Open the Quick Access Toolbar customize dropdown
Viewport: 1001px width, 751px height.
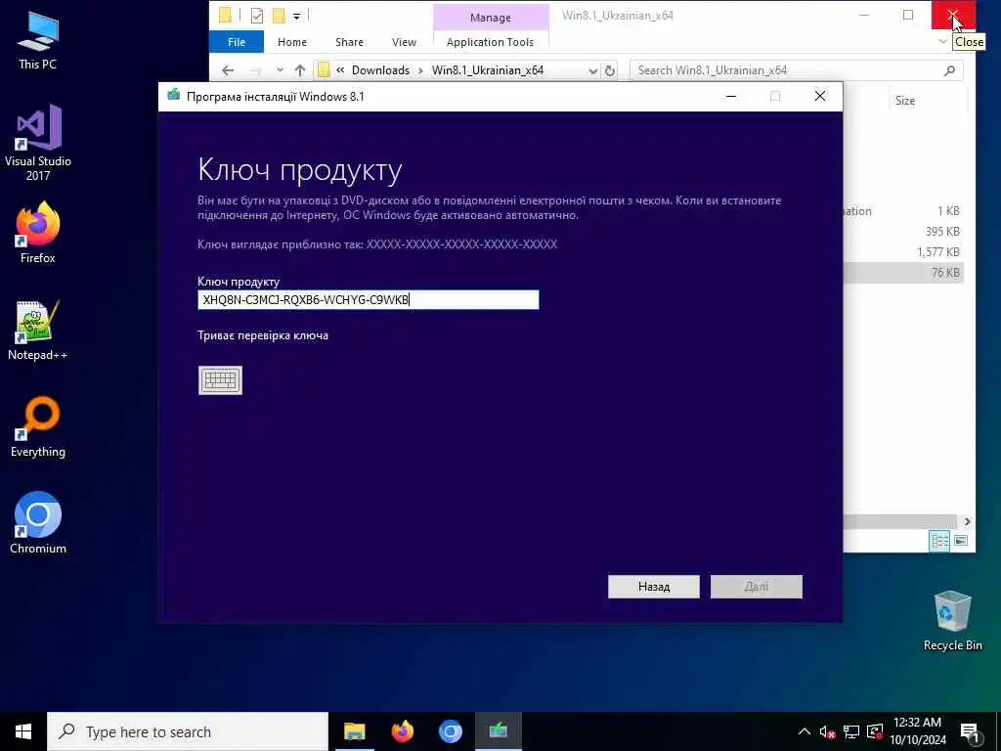[297, 16]
